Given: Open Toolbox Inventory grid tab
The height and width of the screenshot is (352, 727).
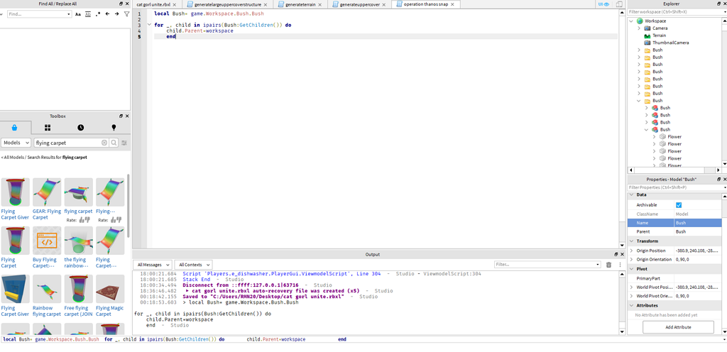Looking at the screenshot, I should coord(48,127).
